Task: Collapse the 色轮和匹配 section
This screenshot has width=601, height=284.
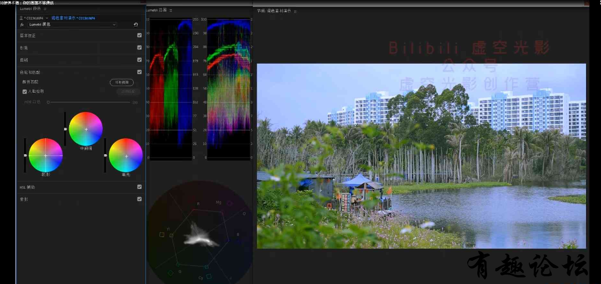Action: 30,72
